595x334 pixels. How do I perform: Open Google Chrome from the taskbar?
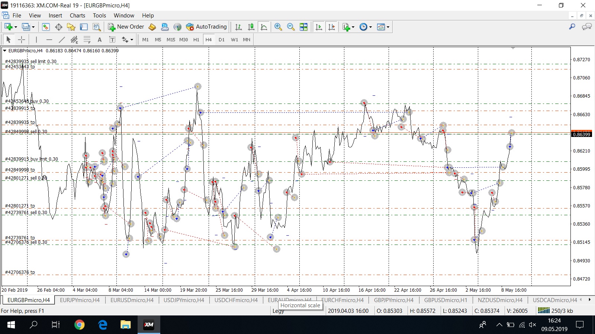[79, 325]
